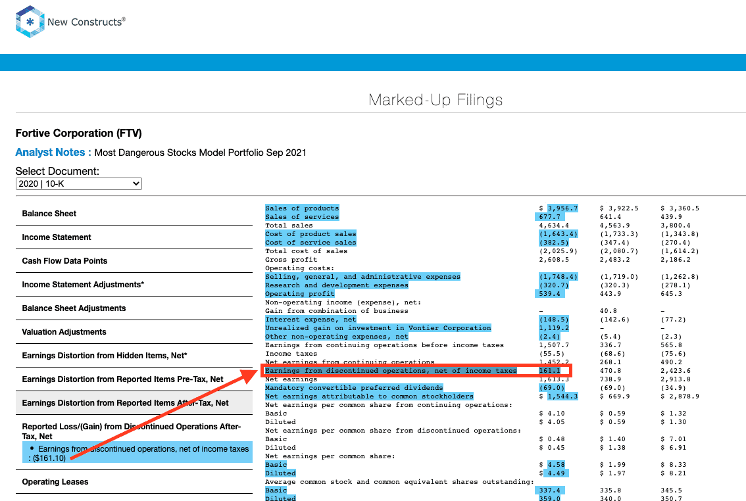
Task: Click highlighted value 161.1
Action: point(549,371)
